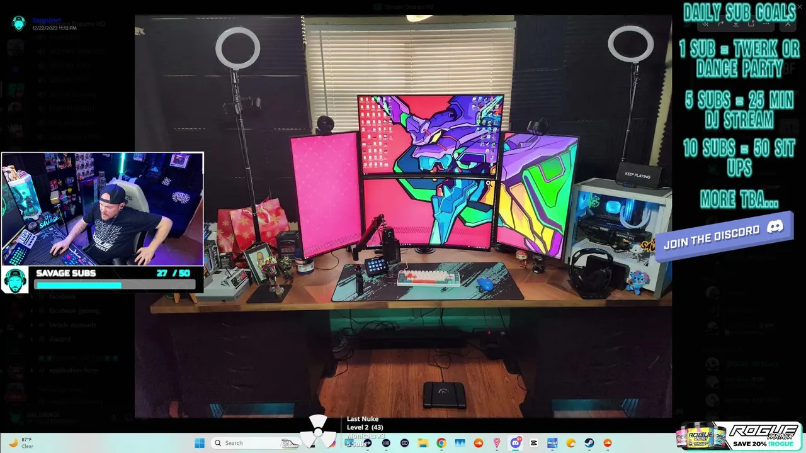
Task: Open CapCut icon in the taskbar
Action: (534, 443)
